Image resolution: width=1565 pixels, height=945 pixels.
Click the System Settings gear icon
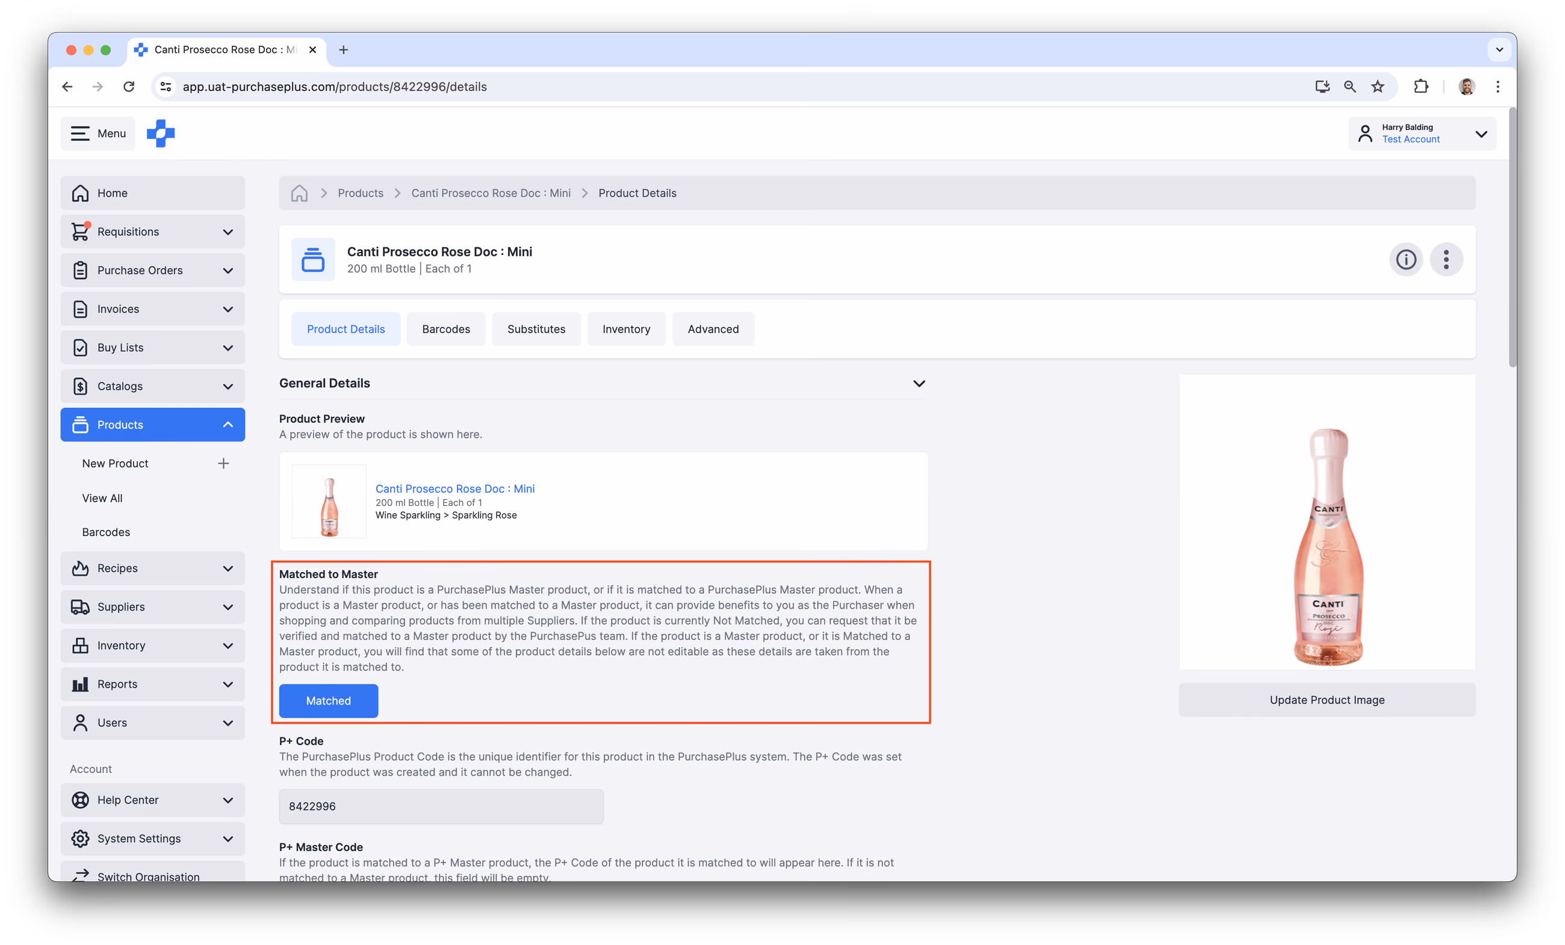click(x=80, y=839)
